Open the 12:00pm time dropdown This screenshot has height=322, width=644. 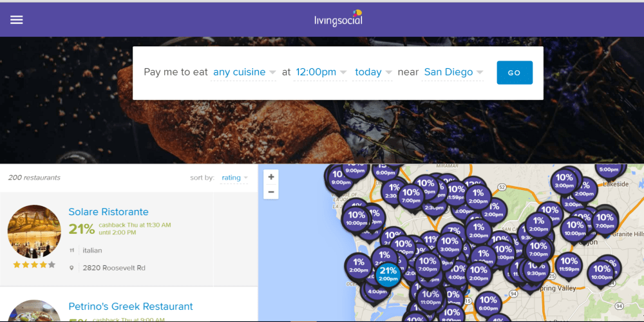pyautogui.click(x=320, y=72)
